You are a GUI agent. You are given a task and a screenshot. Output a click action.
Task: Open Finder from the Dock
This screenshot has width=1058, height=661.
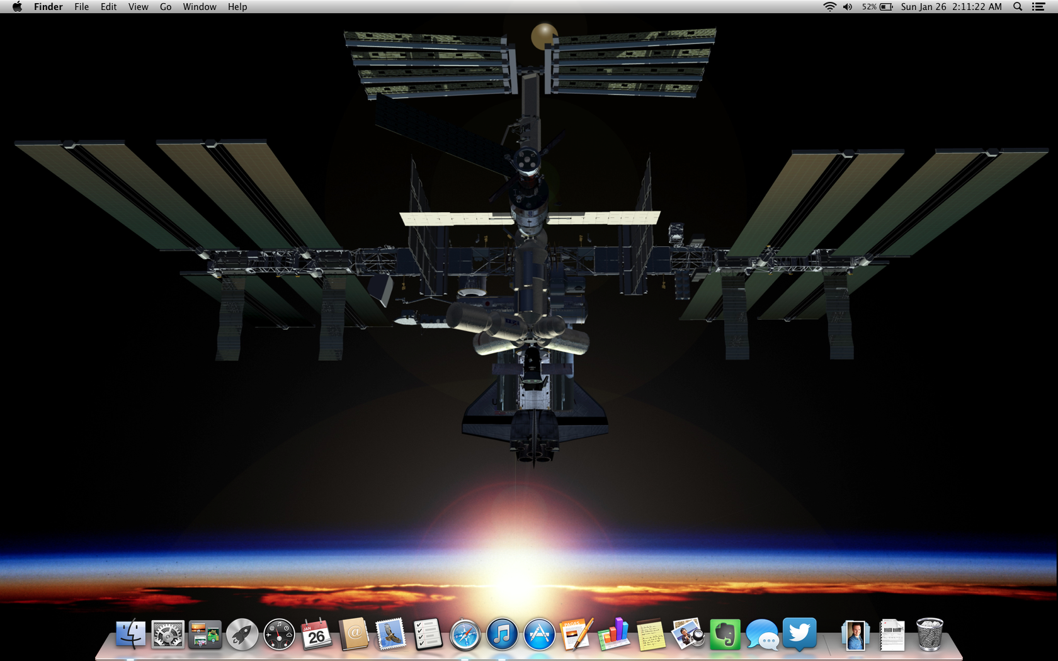click(x=131, y=634)
